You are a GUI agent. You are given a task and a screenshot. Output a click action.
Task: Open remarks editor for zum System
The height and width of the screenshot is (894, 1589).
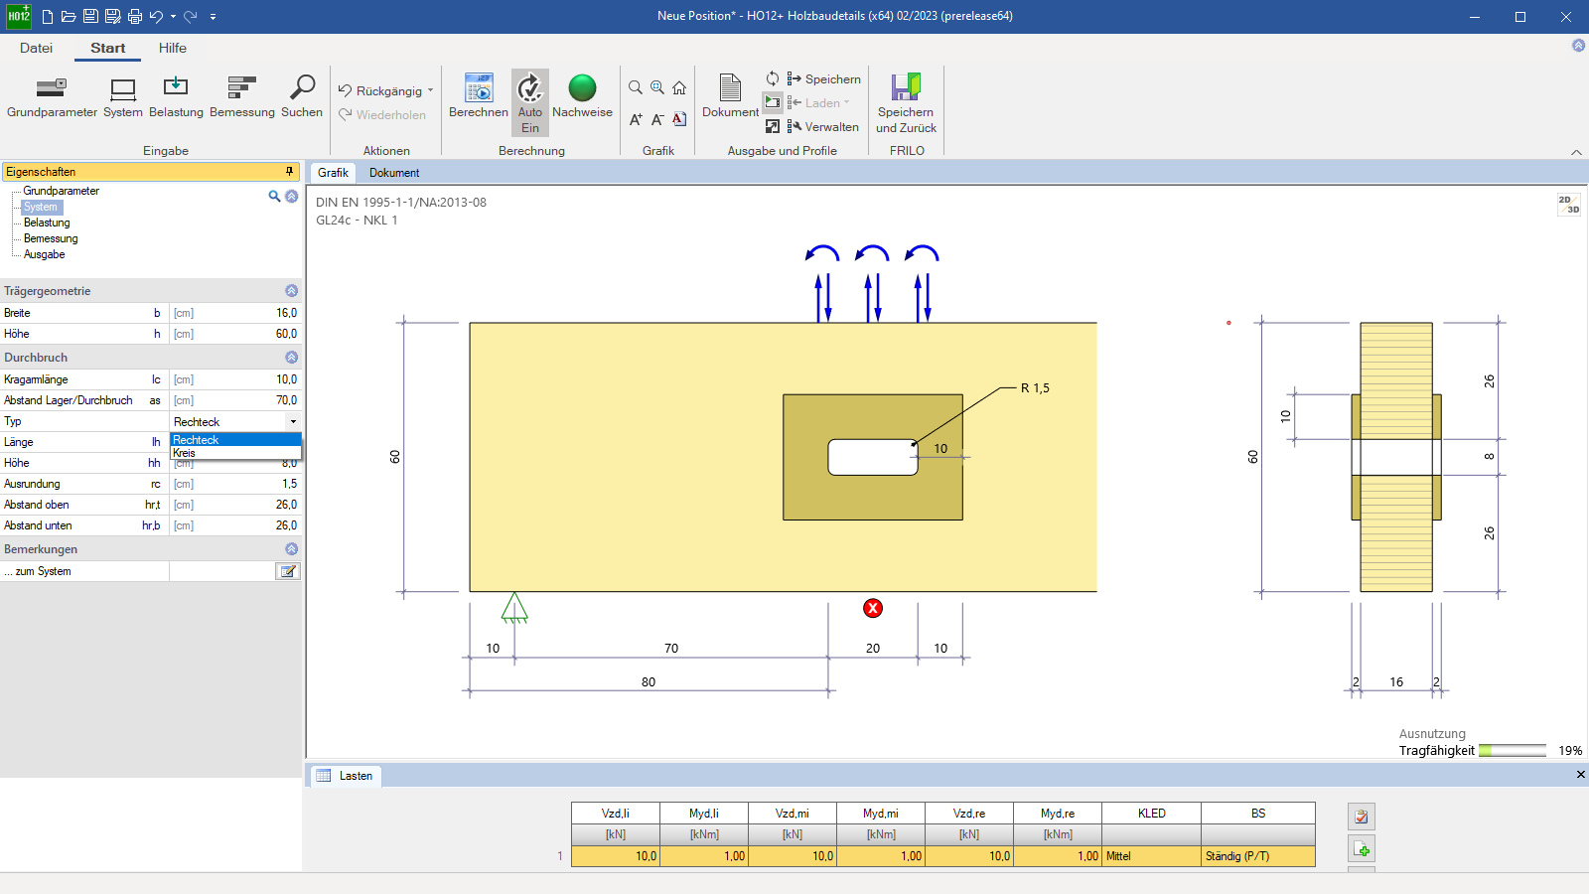287,571
